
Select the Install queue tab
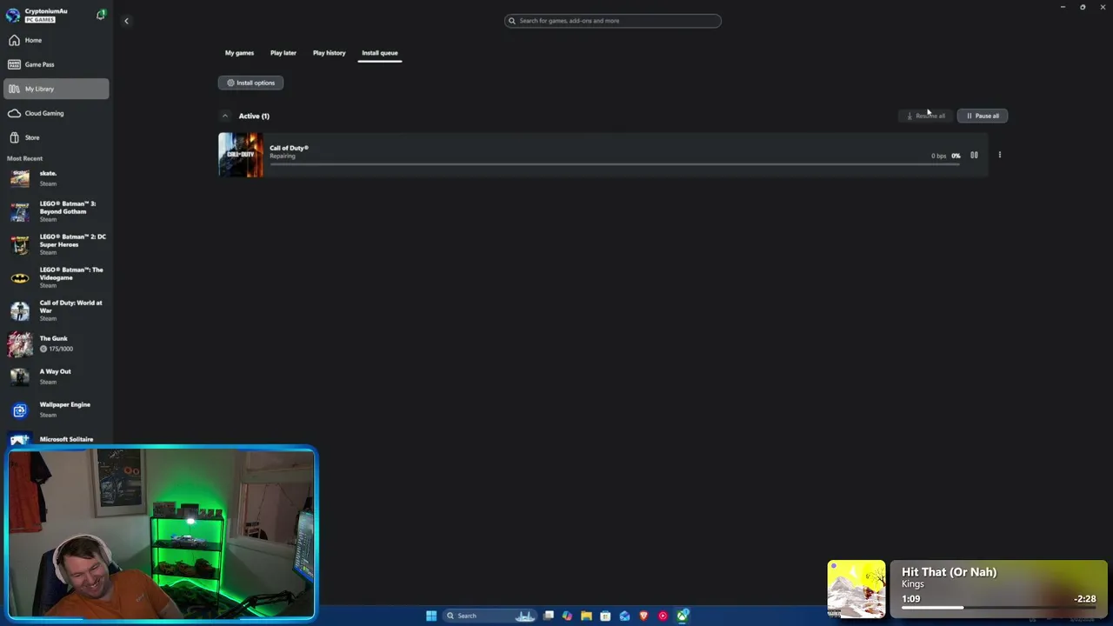380,53
